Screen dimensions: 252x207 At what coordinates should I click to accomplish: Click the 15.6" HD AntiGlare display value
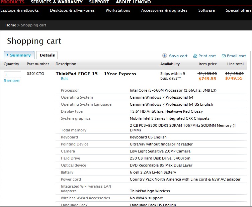point(166,111)
